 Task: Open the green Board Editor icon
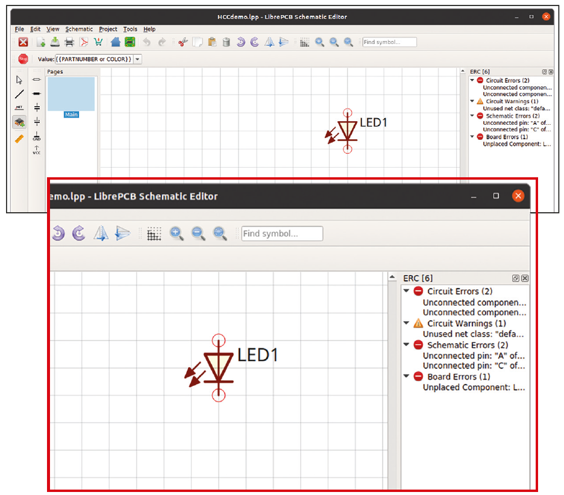pos(130,42)
